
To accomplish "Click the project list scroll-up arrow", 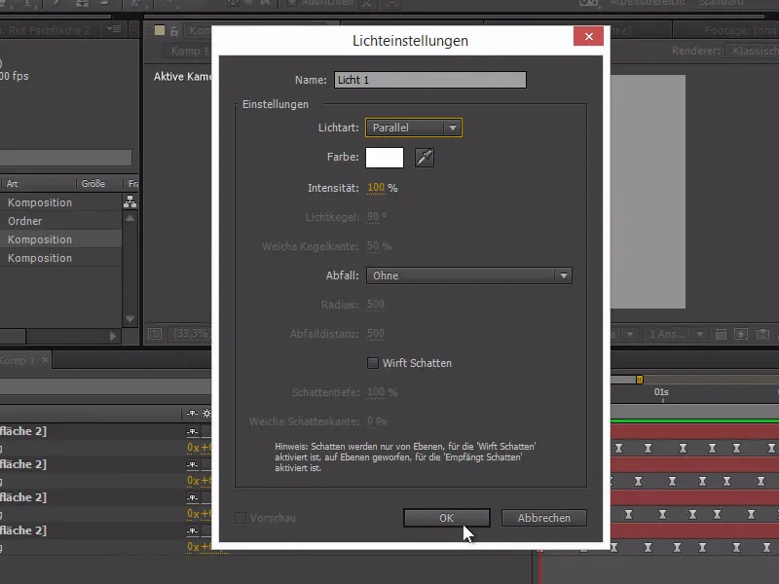I will 130,218.
